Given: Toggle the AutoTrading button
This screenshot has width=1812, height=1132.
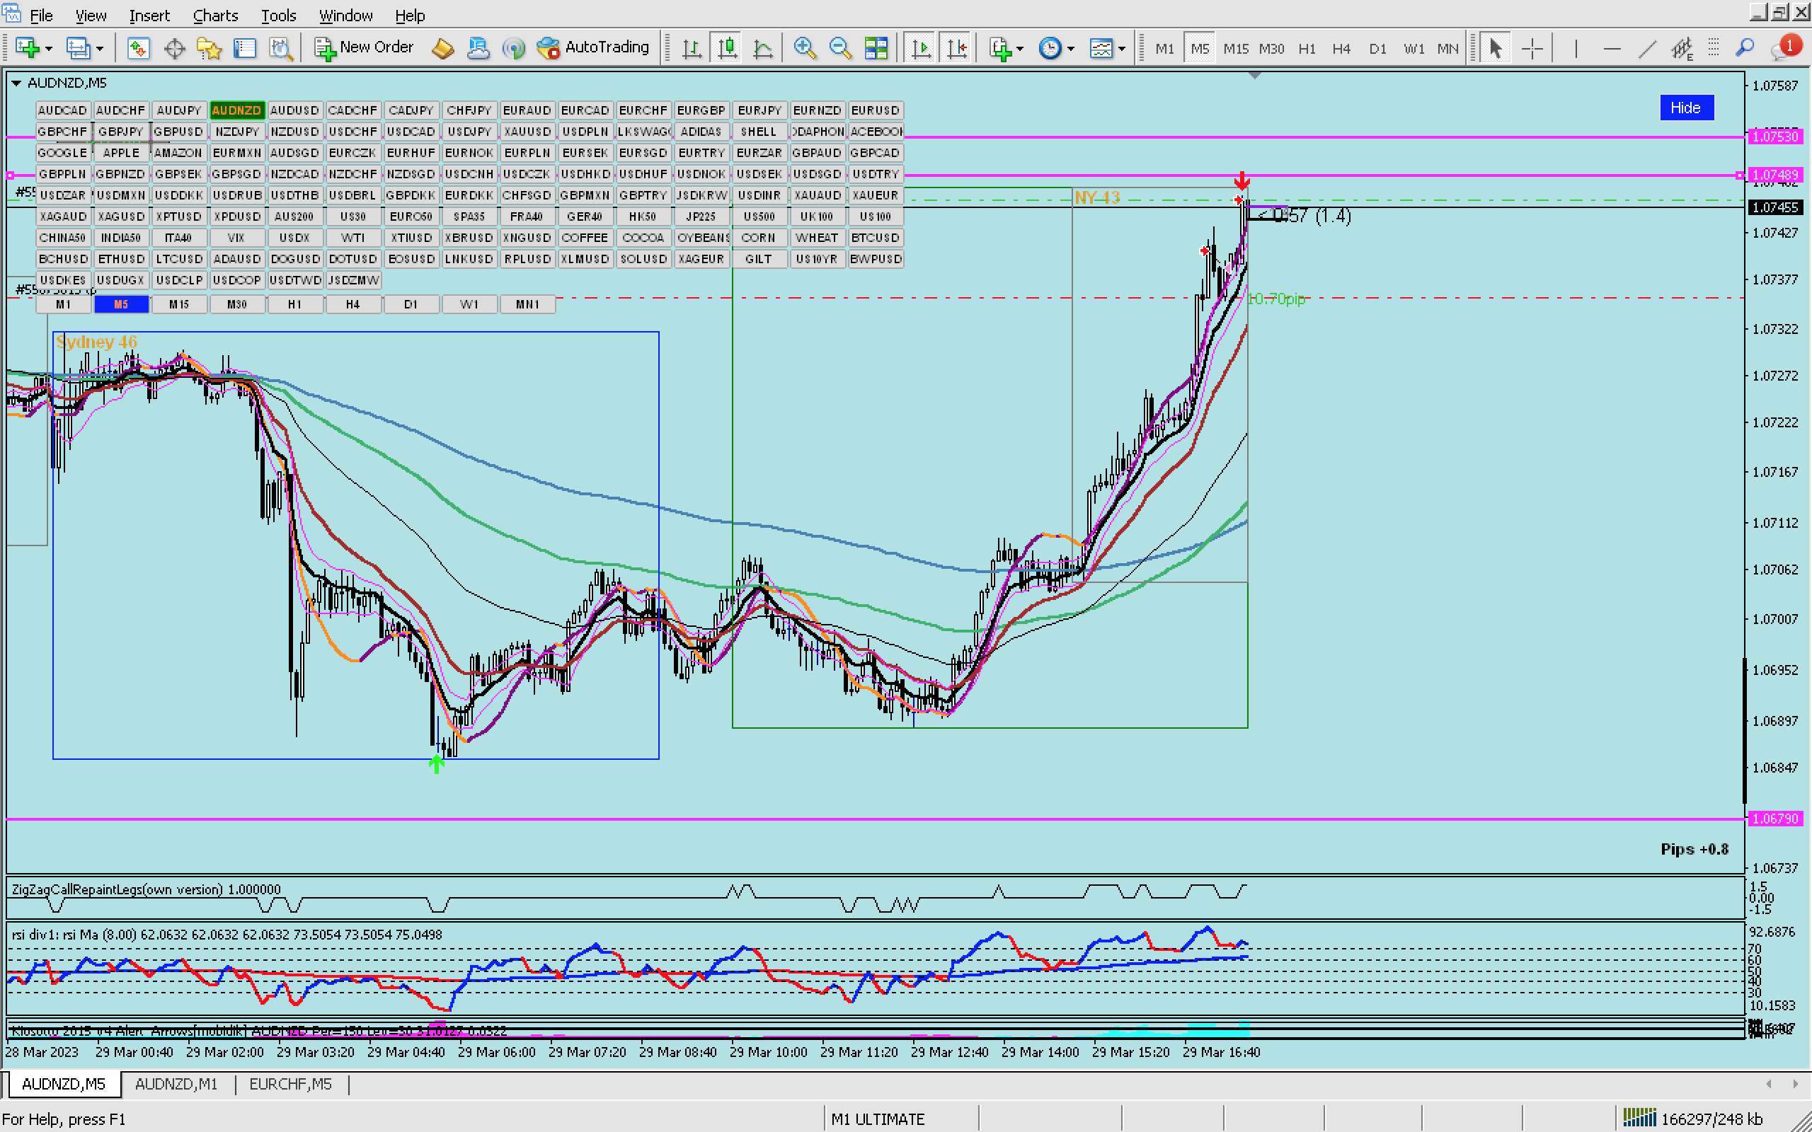Looking at the screenshot, I should (x=594, y=49).
